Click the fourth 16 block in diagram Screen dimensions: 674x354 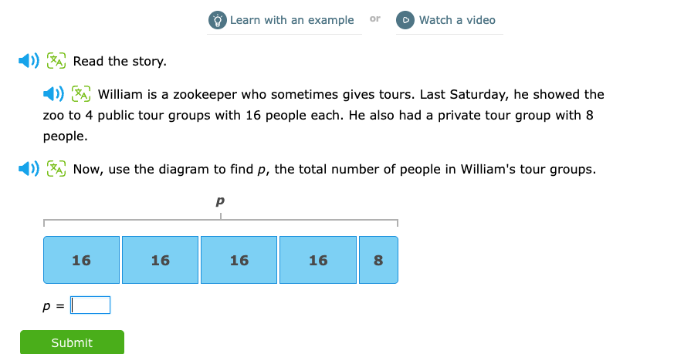tap(318, 260)
